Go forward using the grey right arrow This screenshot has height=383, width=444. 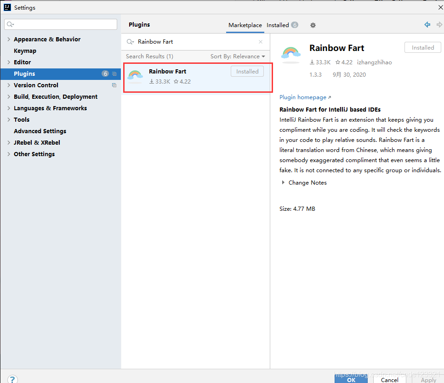(x=439, y=25)
